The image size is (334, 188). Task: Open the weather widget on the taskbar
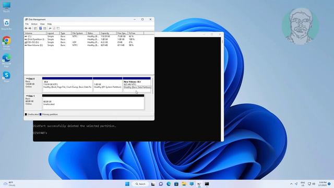pyautogui.click(x=9, y=184)
